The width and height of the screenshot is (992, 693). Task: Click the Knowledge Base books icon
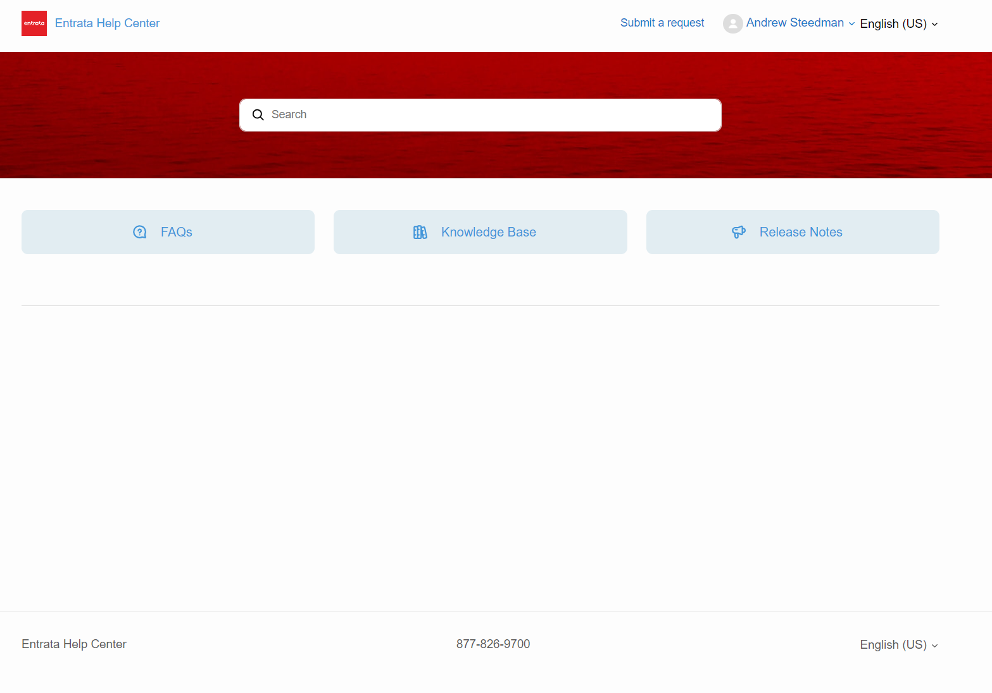420,232
